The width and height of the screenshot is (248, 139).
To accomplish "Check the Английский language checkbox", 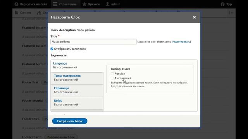I will [x=112, y=78].
